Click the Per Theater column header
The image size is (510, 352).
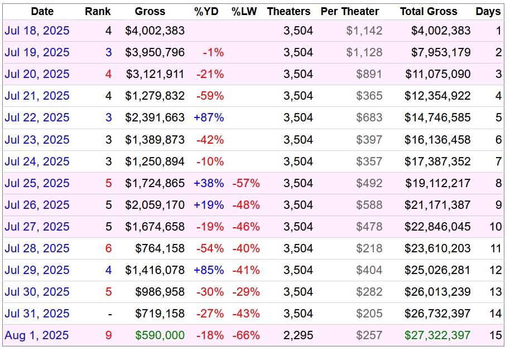coord(350,12)
